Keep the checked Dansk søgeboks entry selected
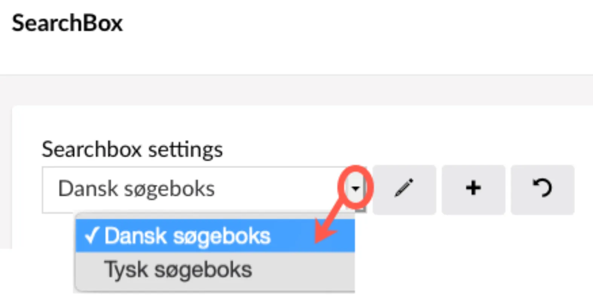Image resolution: width=593 pixels, height=297 pixels. [x=215, y=236]
